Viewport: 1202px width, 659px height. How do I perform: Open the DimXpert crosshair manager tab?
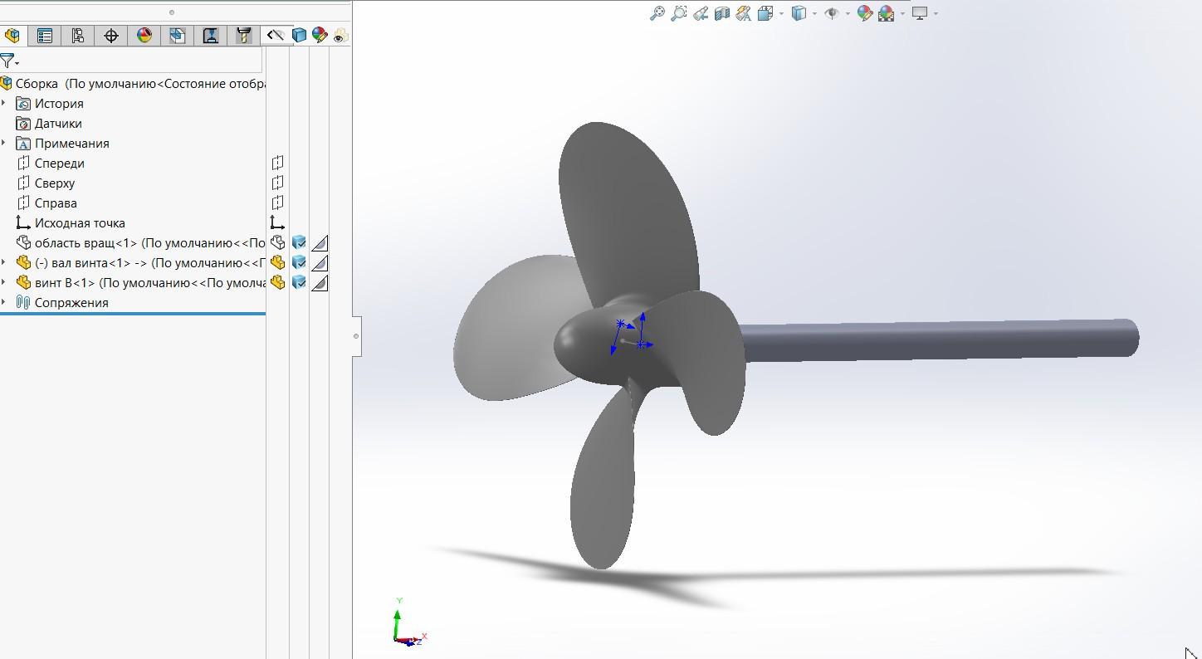pos(110,36)
